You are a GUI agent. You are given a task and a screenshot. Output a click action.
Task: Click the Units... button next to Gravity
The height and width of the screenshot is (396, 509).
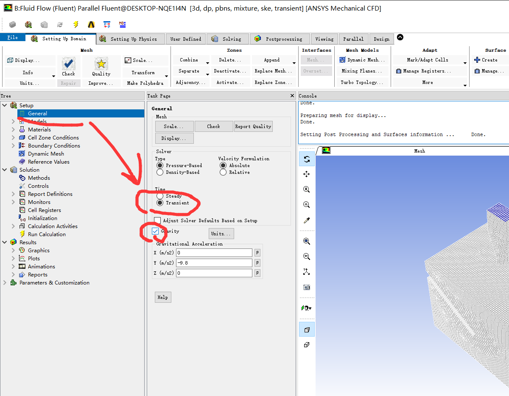(x=221, y=234)
